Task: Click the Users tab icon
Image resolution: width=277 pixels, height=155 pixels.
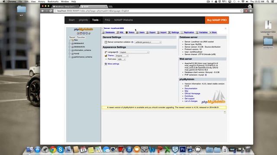Action: [x=138, y=33]
